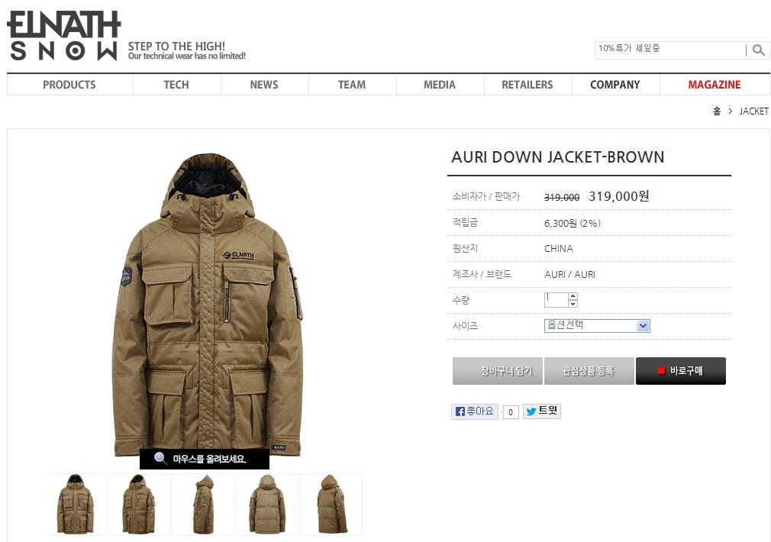
Task: Open the RETAILERS page
Action: pyautogui.click(x=527, y=85)
